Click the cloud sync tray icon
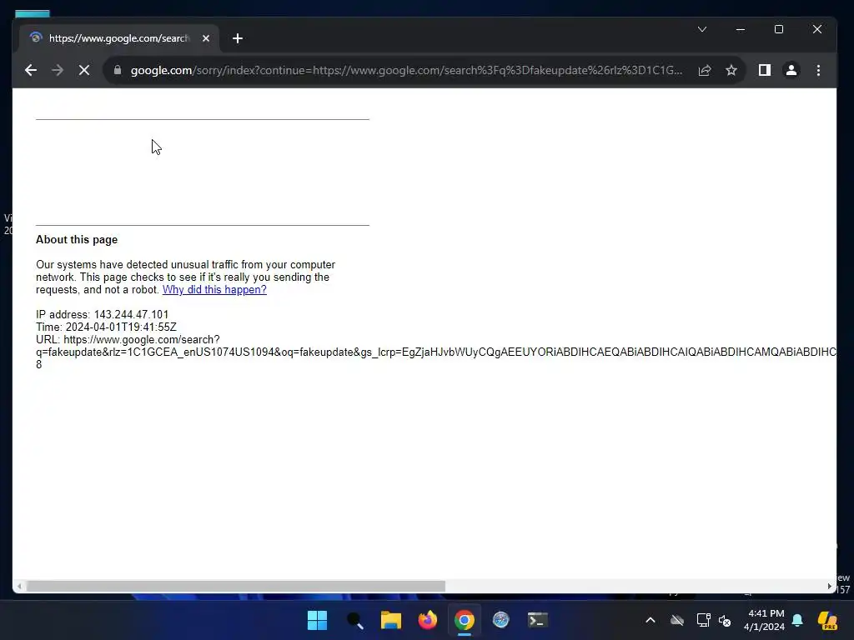This screenshot has height=640, width=854. (677, 620)
